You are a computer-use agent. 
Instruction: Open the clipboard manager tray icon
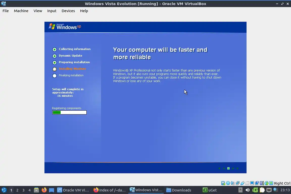click(262, 190)
